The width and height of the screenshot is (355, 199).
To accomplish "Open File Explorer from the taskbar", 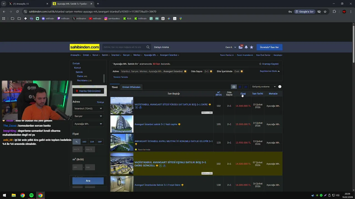I will click(x=14, y=195).
